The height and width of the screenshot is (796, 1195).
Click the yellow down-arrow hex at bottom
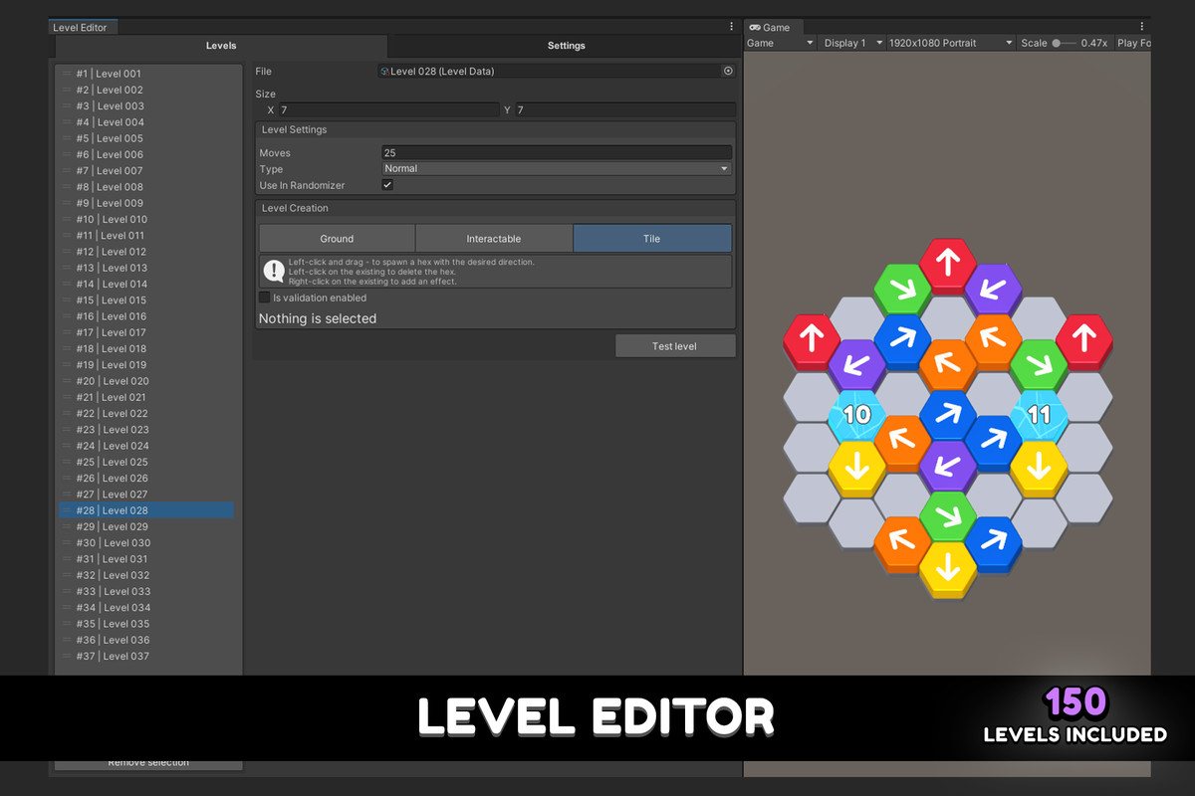pos(948,567)
